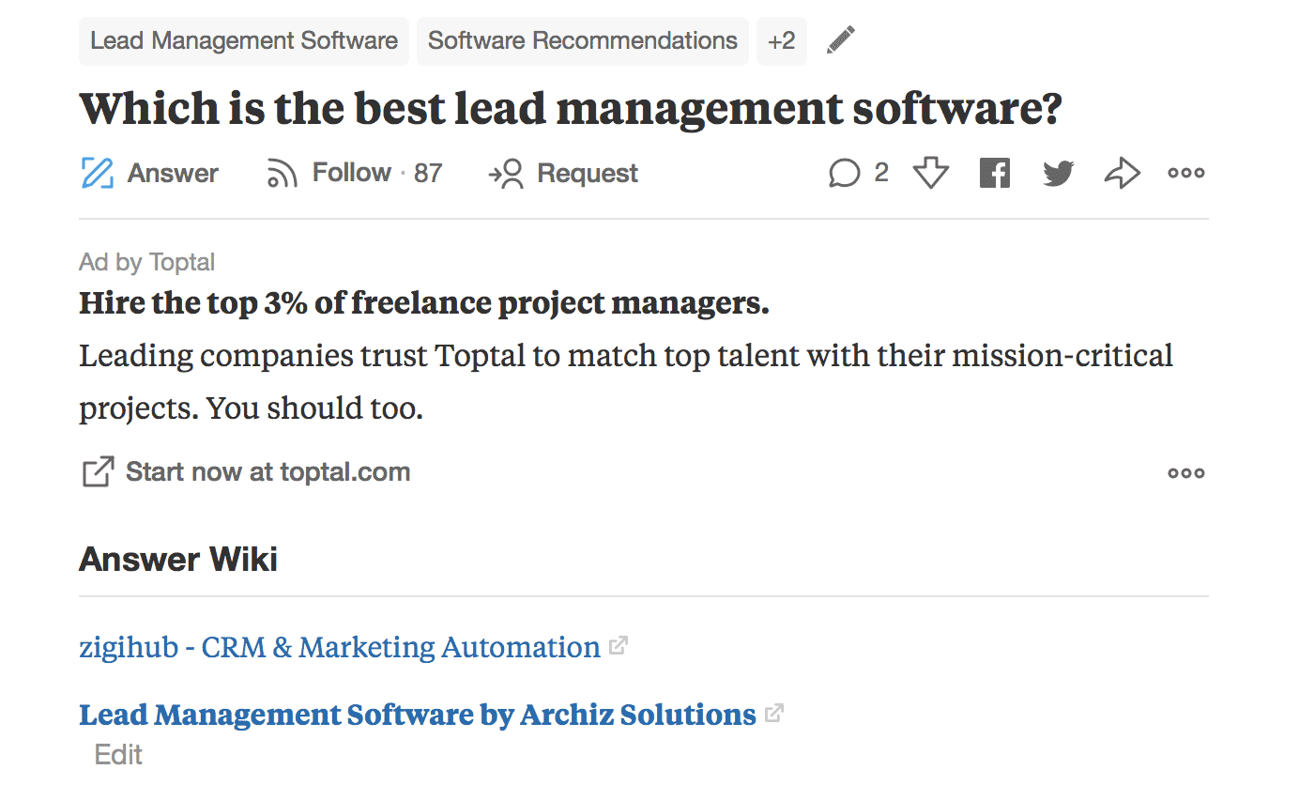The image size is (1299, 785).
Task: Click the share arrow icon
Action: click(x=1123, y=173)
